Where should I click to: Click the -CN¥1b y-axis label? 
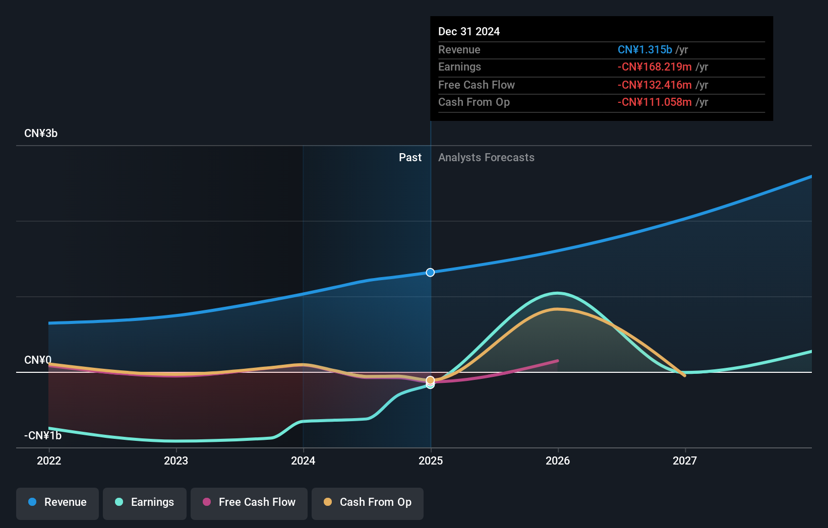43,436
